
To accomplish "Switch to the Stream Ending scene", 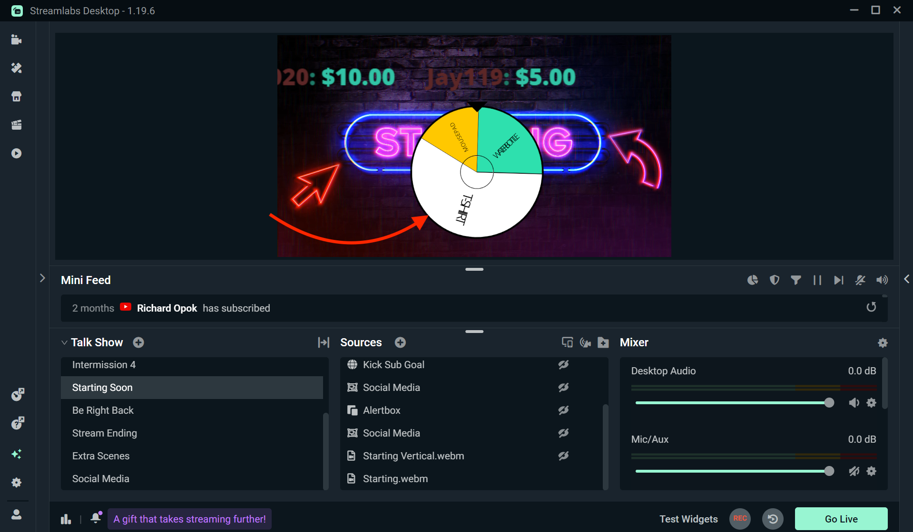I will (105, 433).
